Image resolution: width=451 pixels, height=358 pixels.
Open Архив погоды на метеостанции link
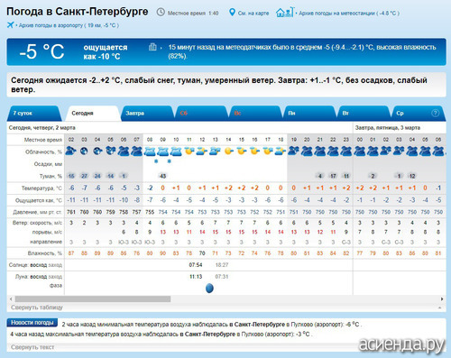(x=349, y=14)
